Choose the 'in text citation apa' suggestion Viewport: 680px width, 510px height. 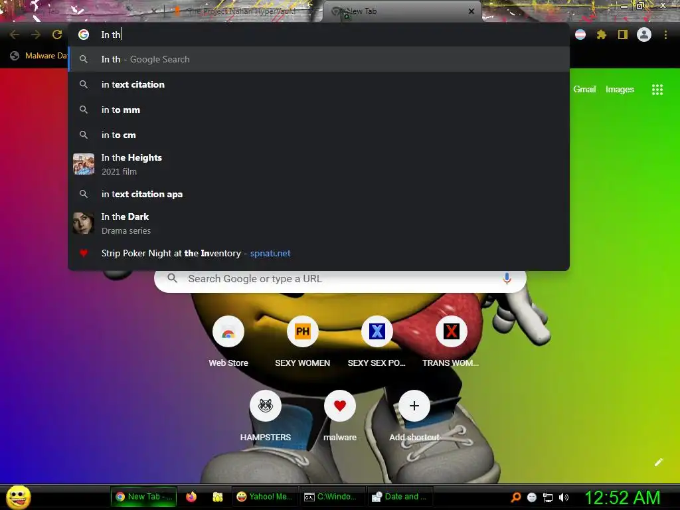[319, 194]
